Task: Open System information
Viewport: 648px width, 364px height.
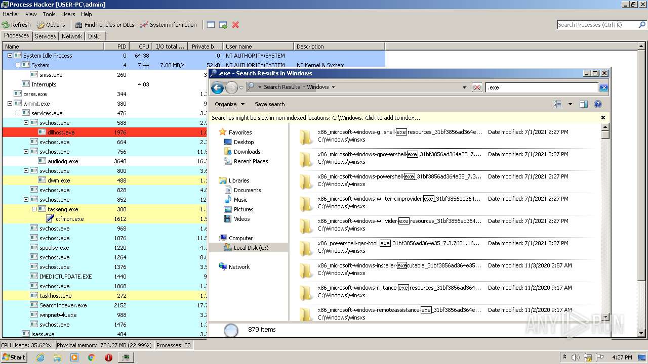Action: pyautogui.click(x=169, y=25)
